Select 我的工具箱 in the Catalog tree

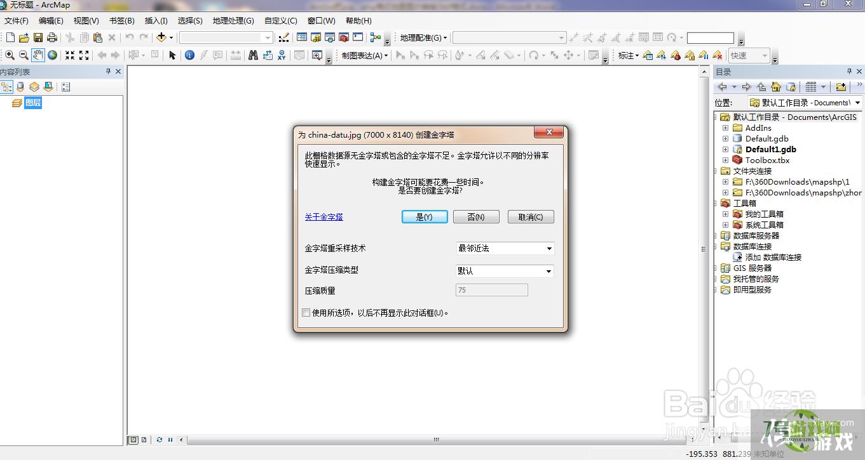pyautogui.click(x=764, y=214)
